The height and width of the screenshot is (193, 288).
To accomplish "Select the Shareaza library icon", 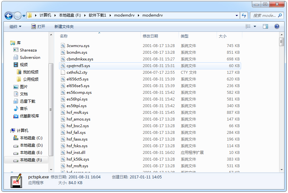I will coord(16,50).
